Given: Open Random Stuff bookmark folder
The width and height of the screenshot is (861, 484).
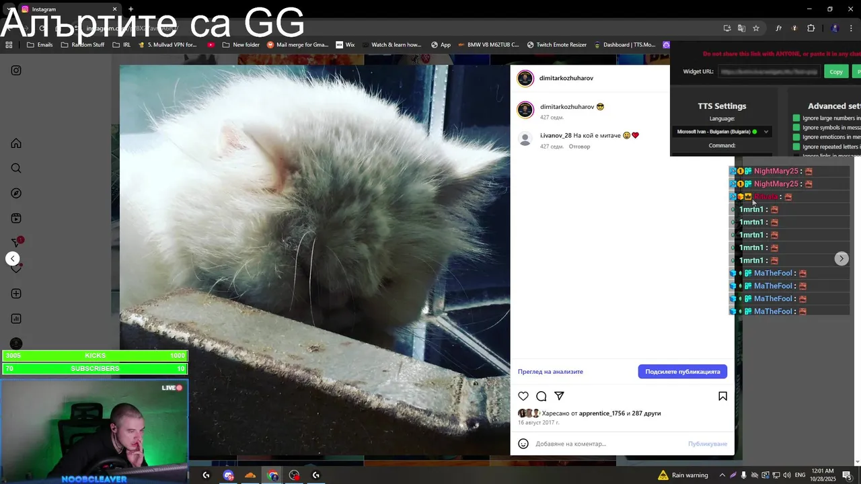Looking at the screenshot, I should pyautogui.click(x=82, y=45).
